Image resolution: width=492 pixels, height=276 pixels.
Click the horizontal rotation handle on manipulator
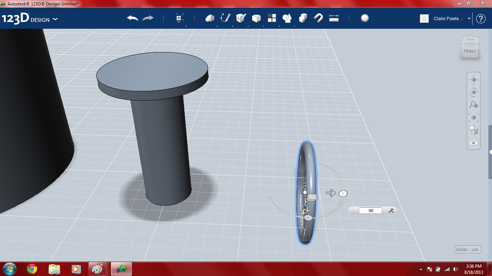point(343,194)
